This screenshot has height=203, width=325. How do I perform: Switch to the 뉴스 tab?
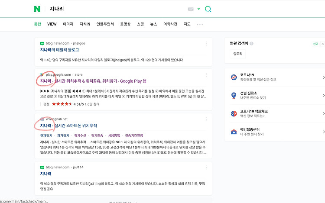coord(153,24)
